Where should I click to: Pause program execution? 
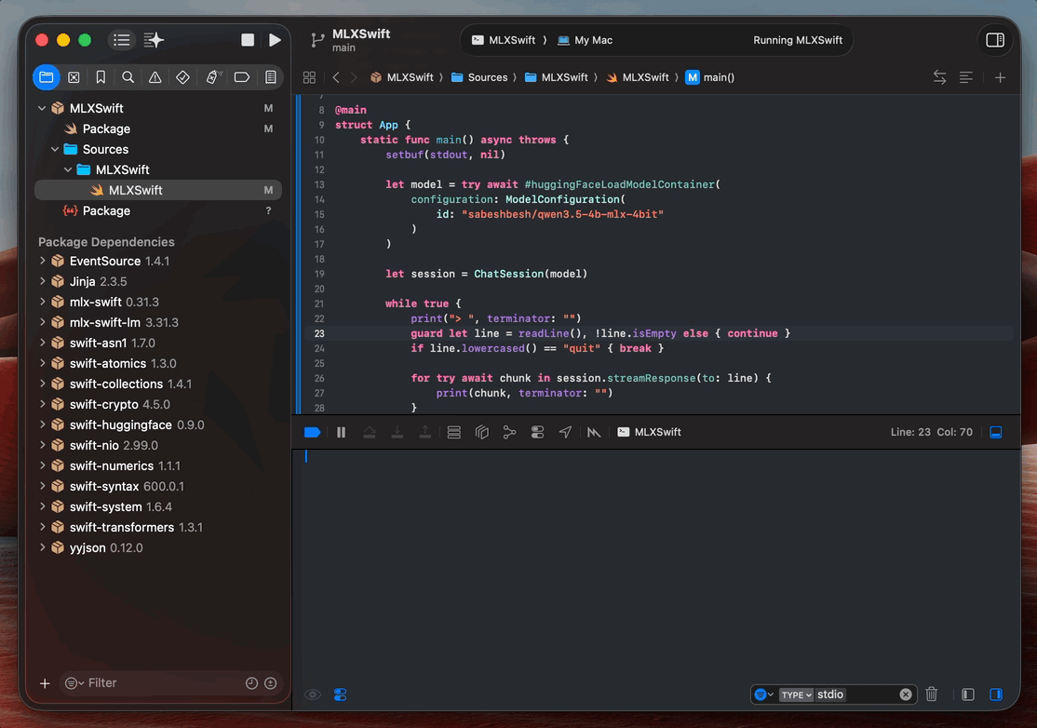341,432
